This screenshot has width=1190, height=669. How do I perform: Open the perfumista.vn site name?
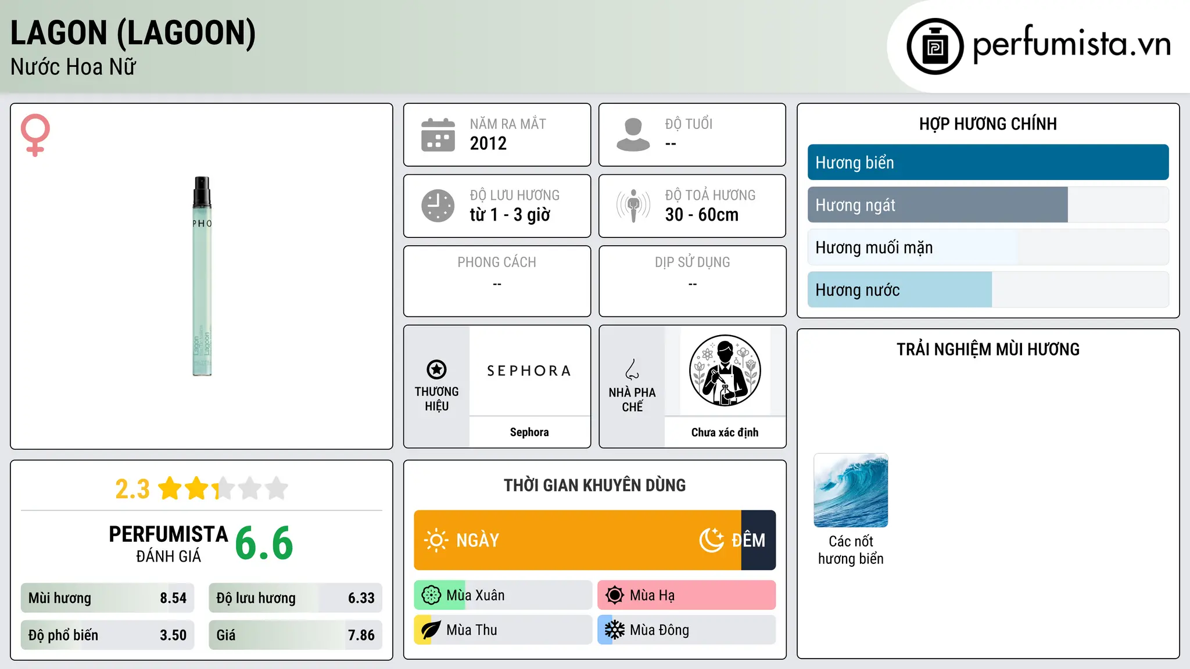click(x=1071, y=44)
